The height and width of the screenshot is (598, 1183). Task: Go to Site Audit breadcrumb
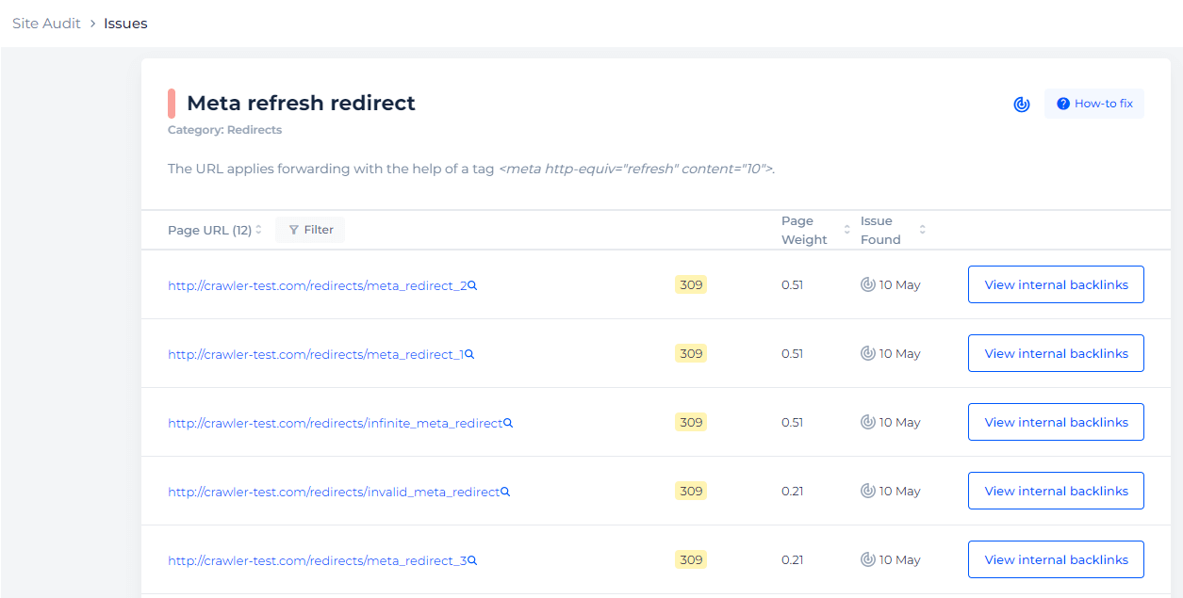[x=46, y=24]
